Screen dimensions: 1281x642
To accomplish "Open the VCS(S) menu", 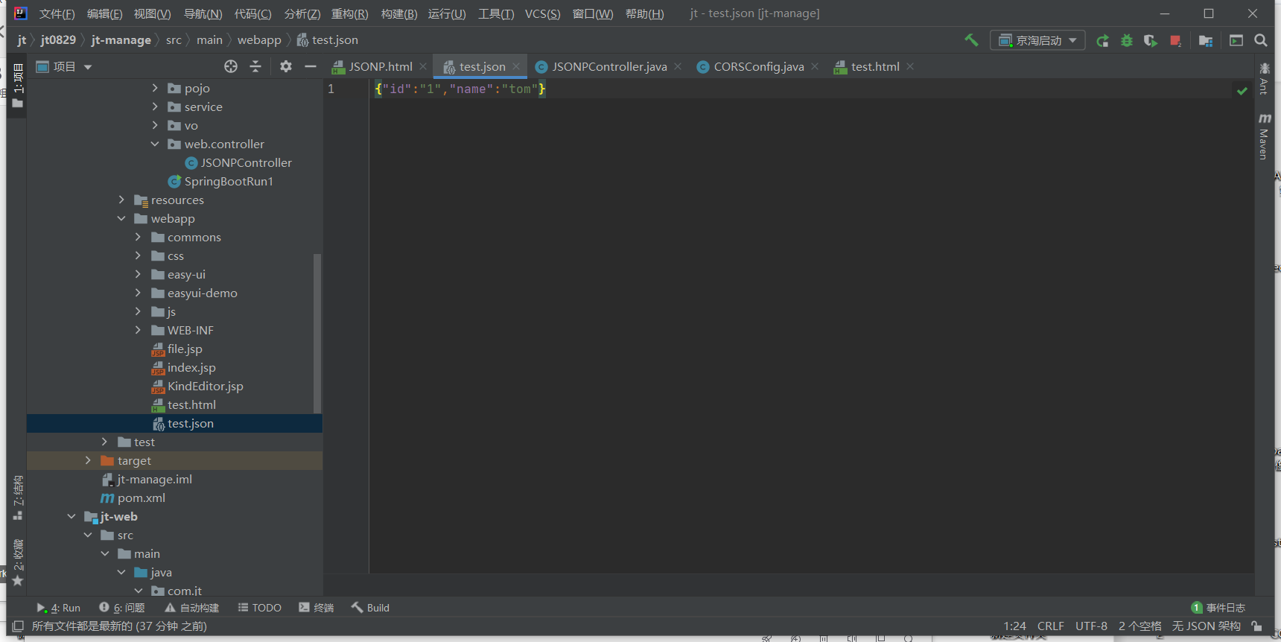I will pyautogui.click(x=542, y=14).
